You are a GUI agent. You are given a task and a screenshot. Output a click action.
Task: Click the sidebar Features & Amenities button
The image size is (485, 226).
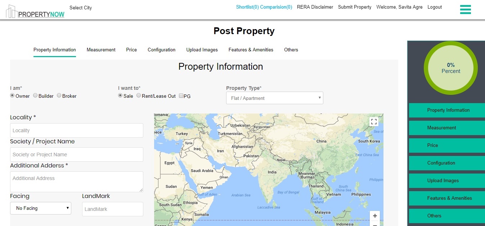(x=447, y=198)
